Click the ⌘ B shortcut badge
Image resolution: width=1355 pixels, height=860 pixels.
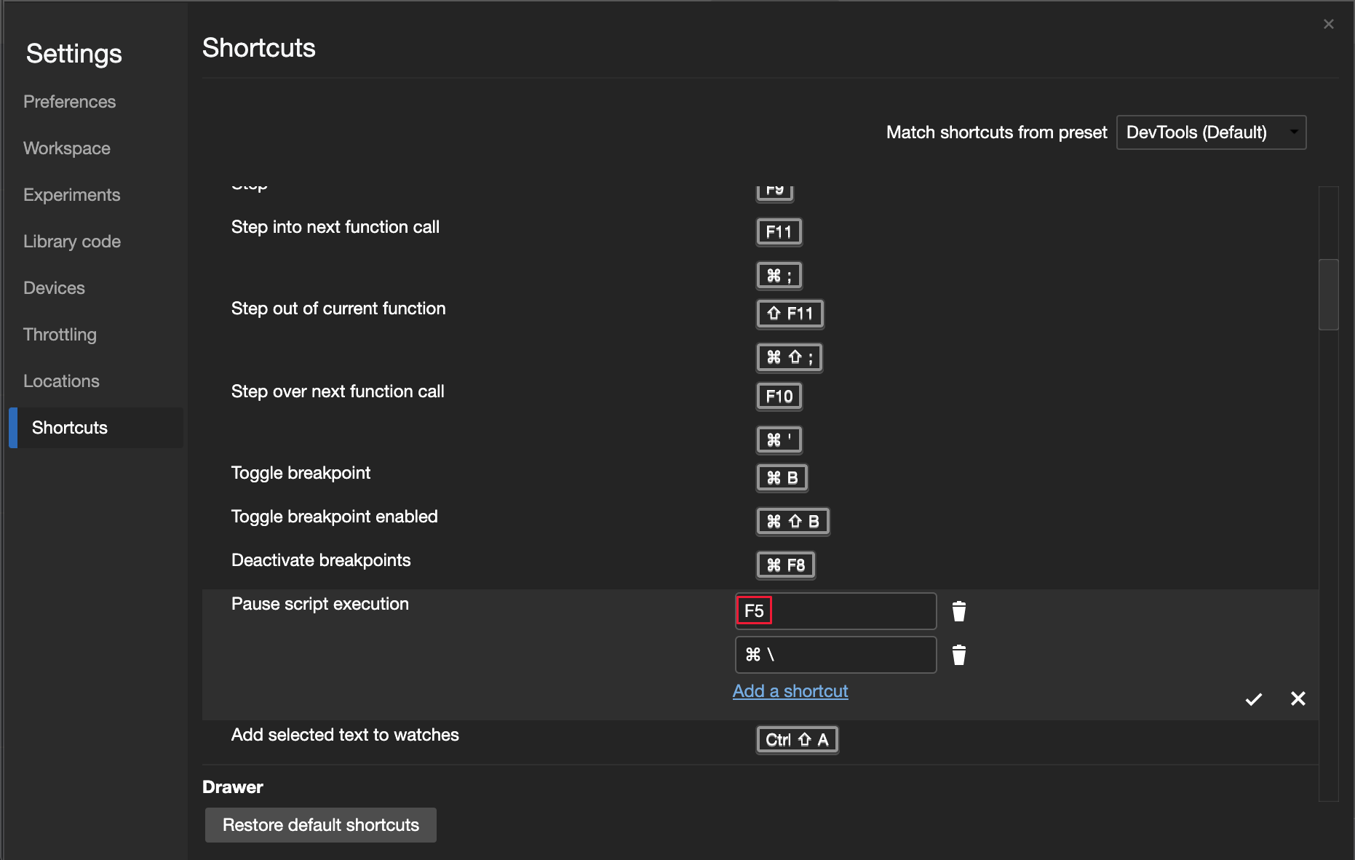coord(782,478)
